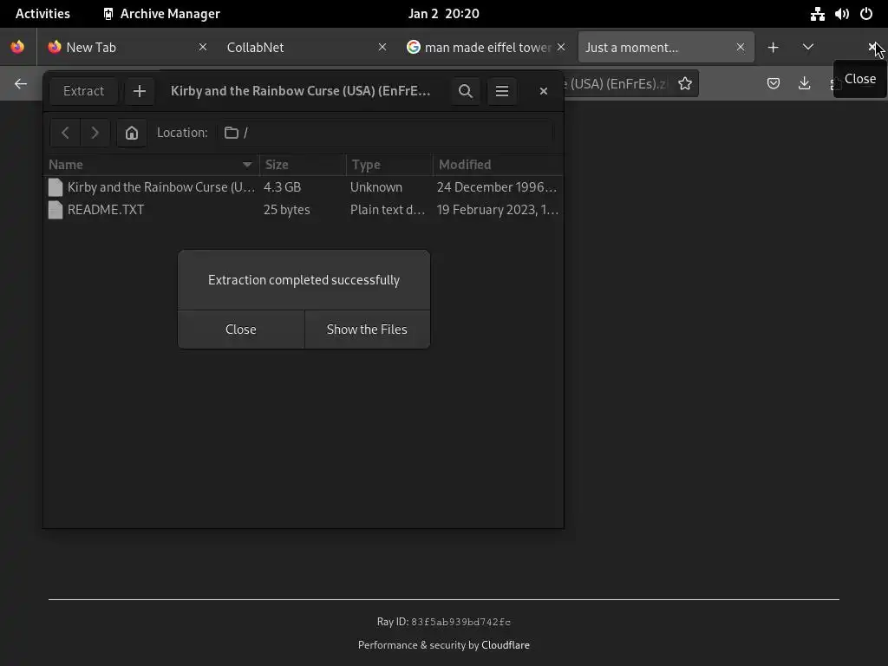Close the CollabNet tab
This screenshot has height=666, width=888.
(x=382, y=48)
